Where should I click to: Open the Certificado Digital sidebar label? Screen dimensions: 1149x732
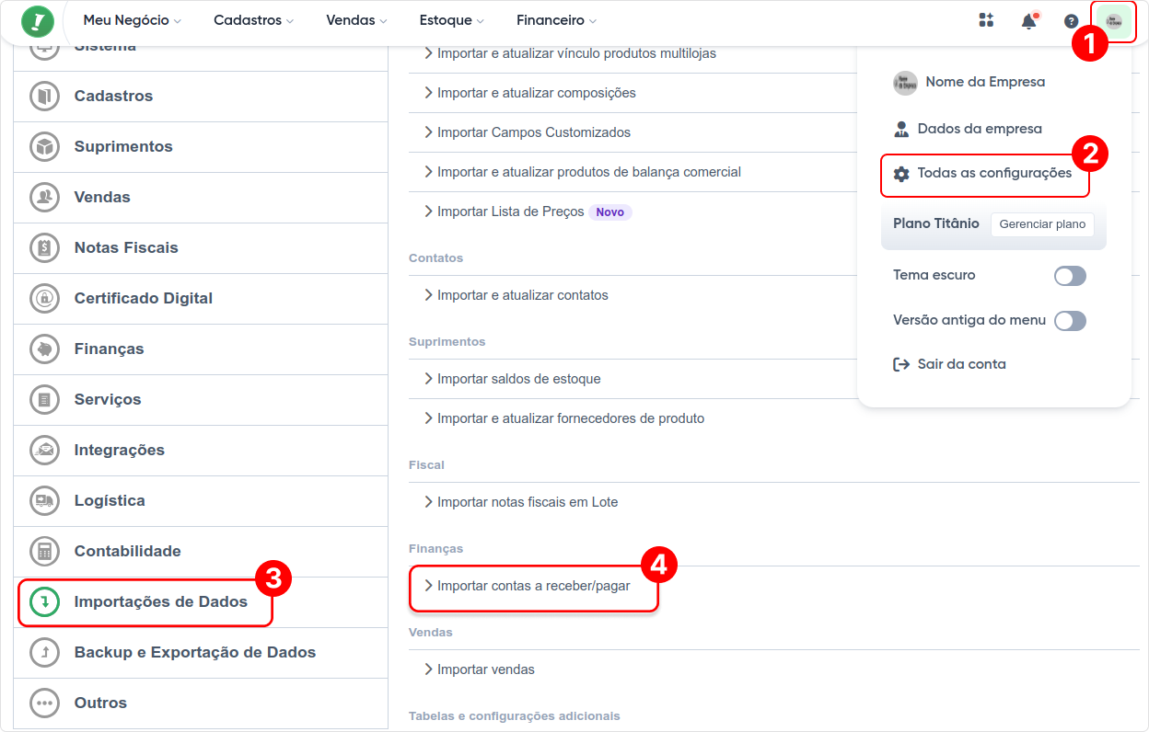144,298
